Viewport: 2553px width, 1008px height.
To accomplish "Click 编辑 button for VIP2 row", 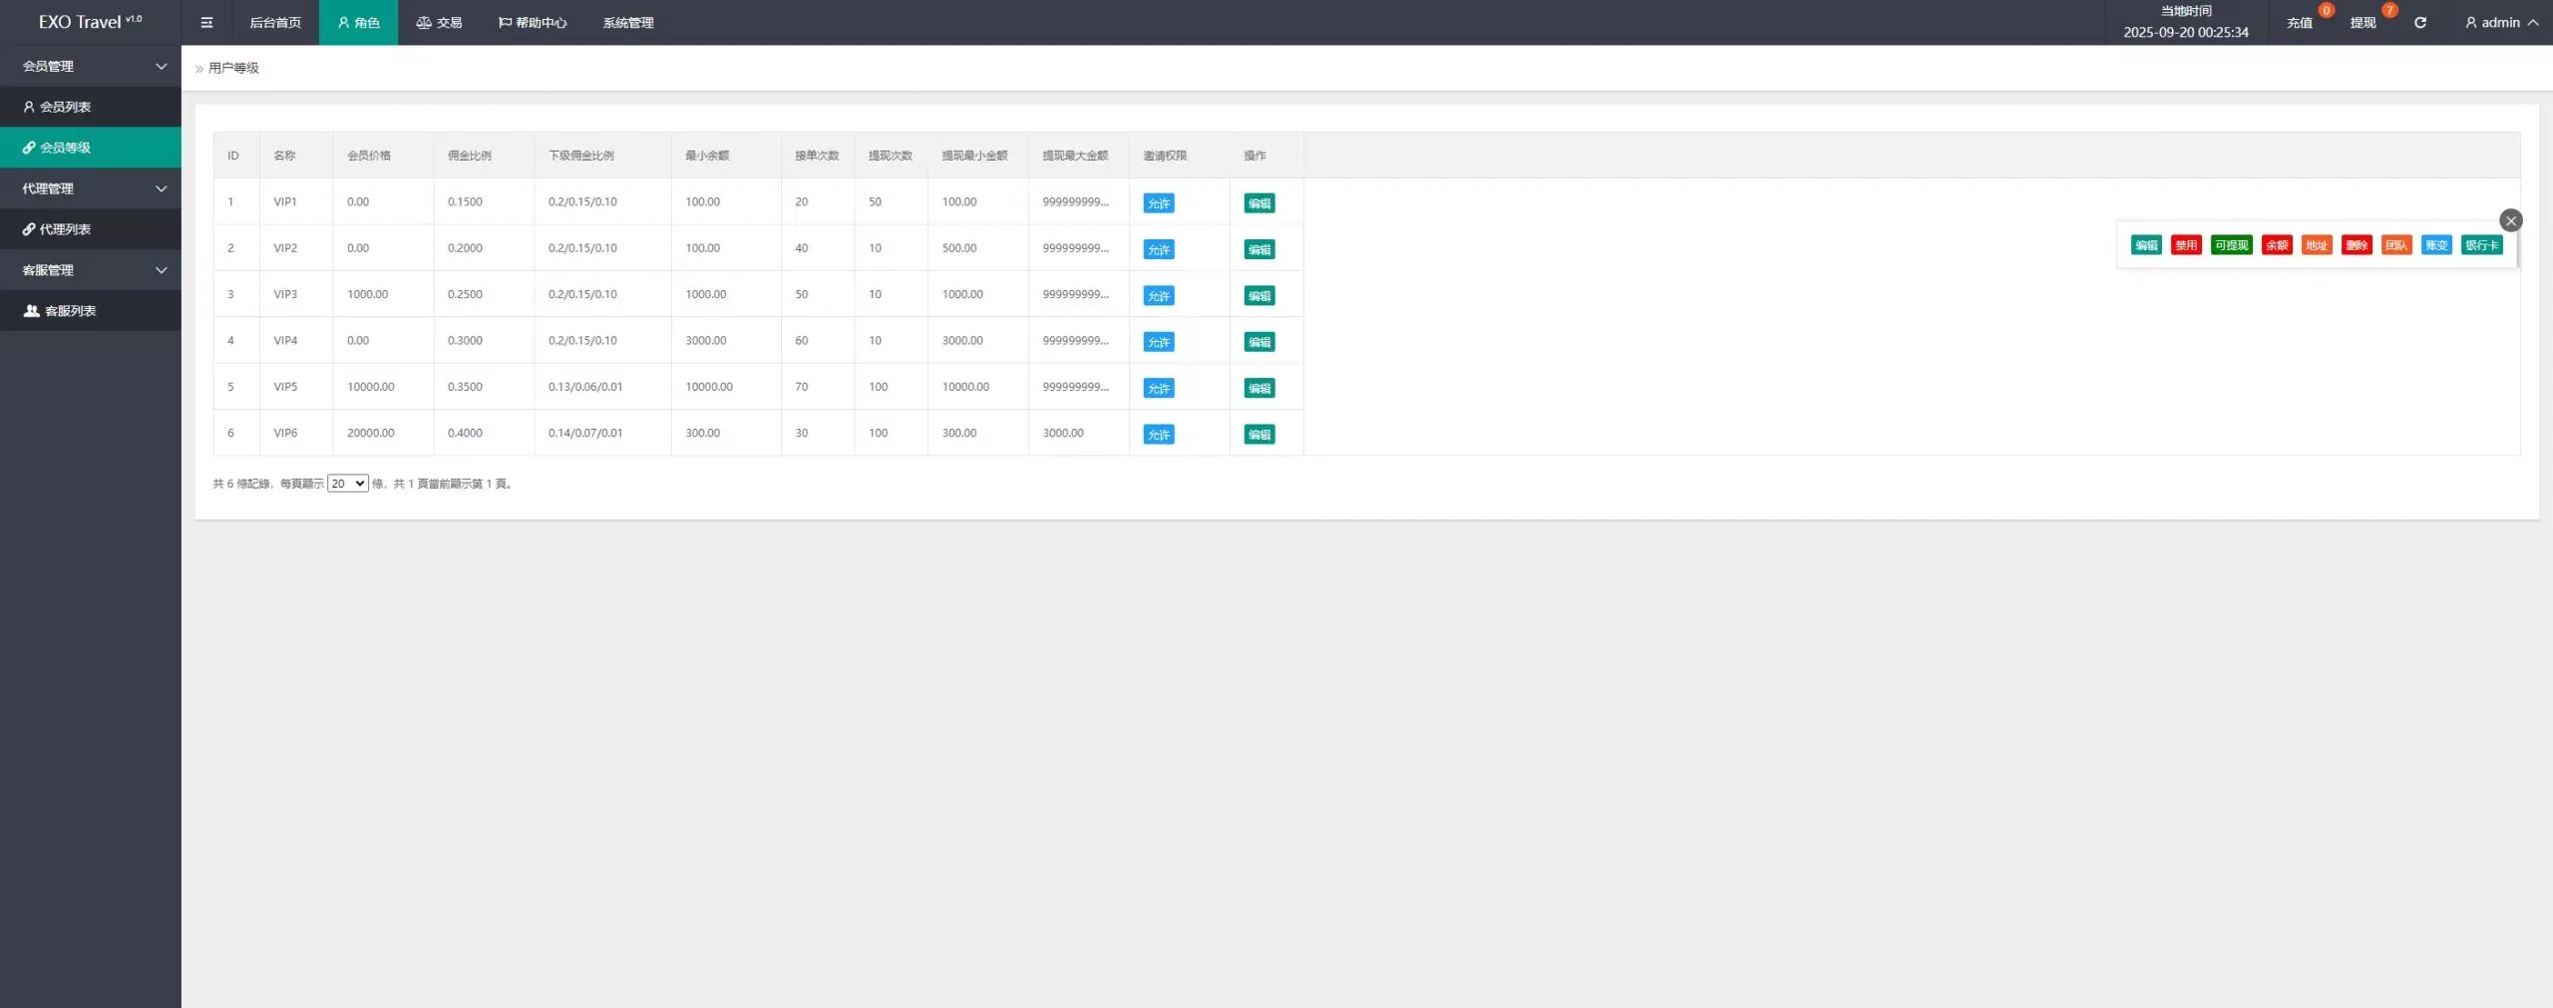I will 1260,249.
